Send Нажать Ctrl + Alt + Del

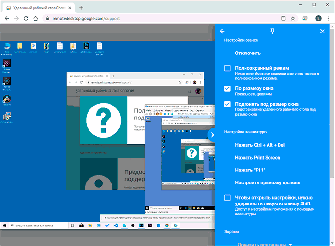coord(260,145)
